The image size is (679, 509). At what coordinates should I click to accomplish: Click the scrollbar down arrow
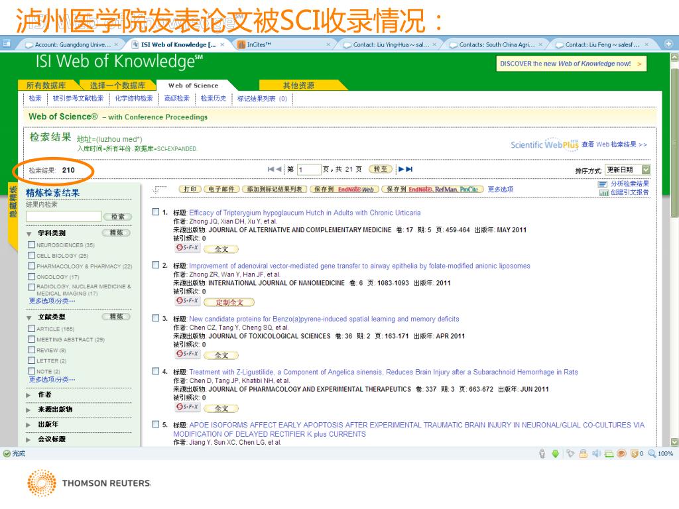tap(674, 442)
